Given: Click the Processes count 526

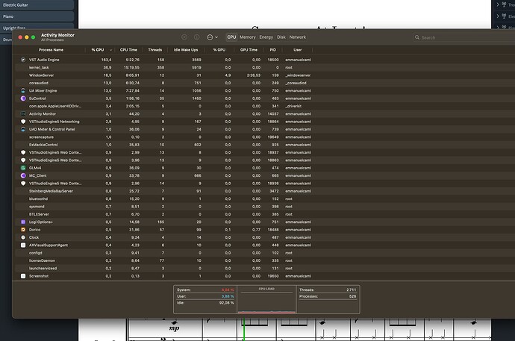Looking at the screenshot, I should coord(352,296).
